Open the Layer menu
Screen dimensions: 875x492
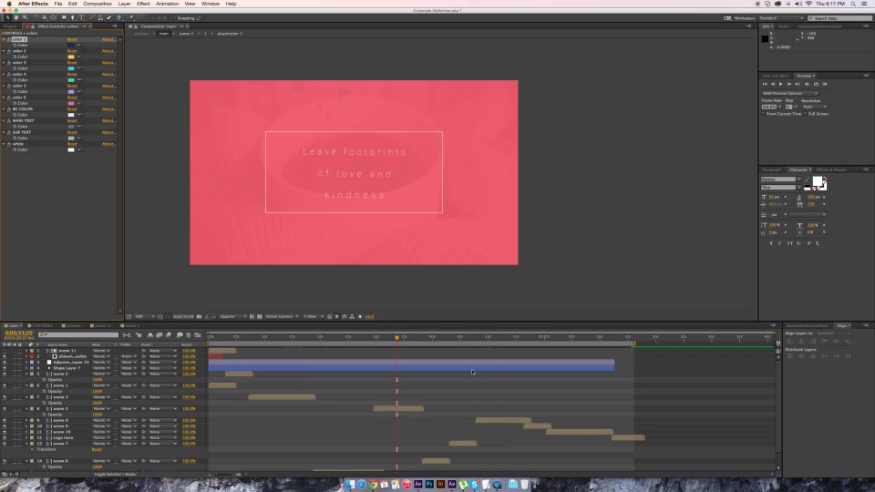125,4
